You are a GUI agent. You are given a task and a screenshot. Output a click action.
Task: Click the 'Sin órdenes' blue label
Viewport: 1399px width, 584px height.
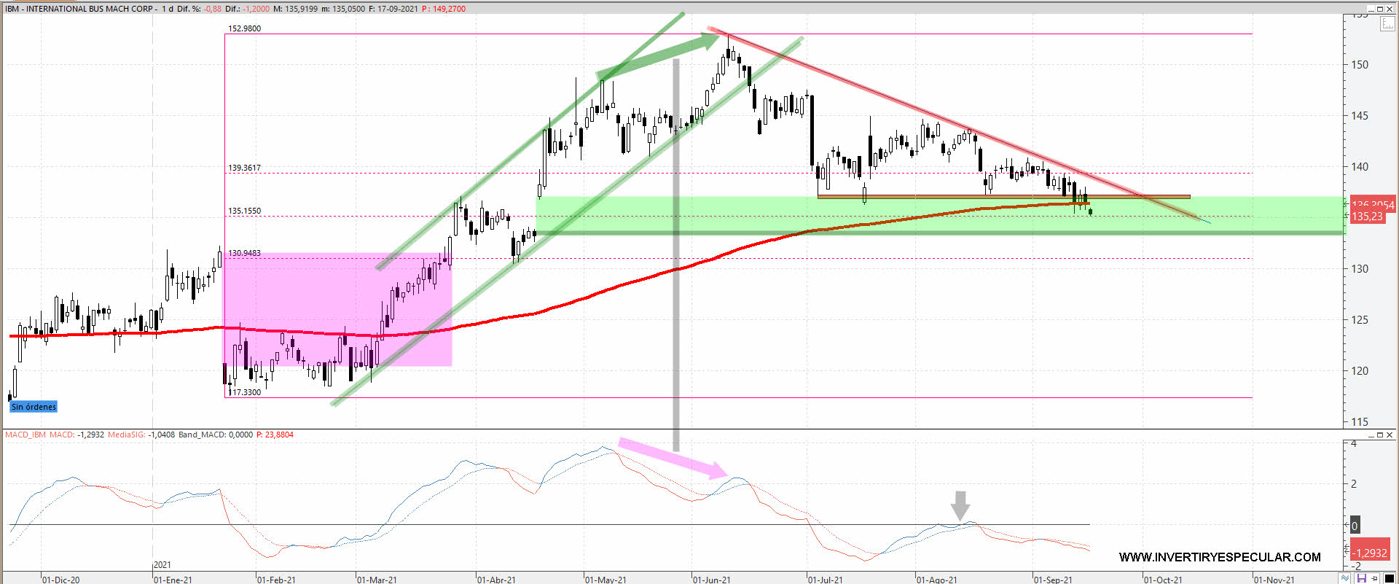click(x=34, y=407)
